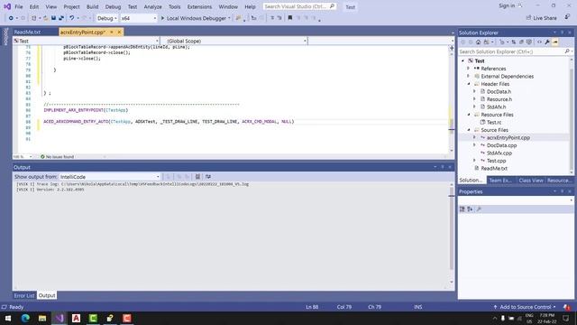The width and height of the screenshot is (577, 325).
Task: Click the Visual Studio taskbar icon
Action: coord(60,318)
